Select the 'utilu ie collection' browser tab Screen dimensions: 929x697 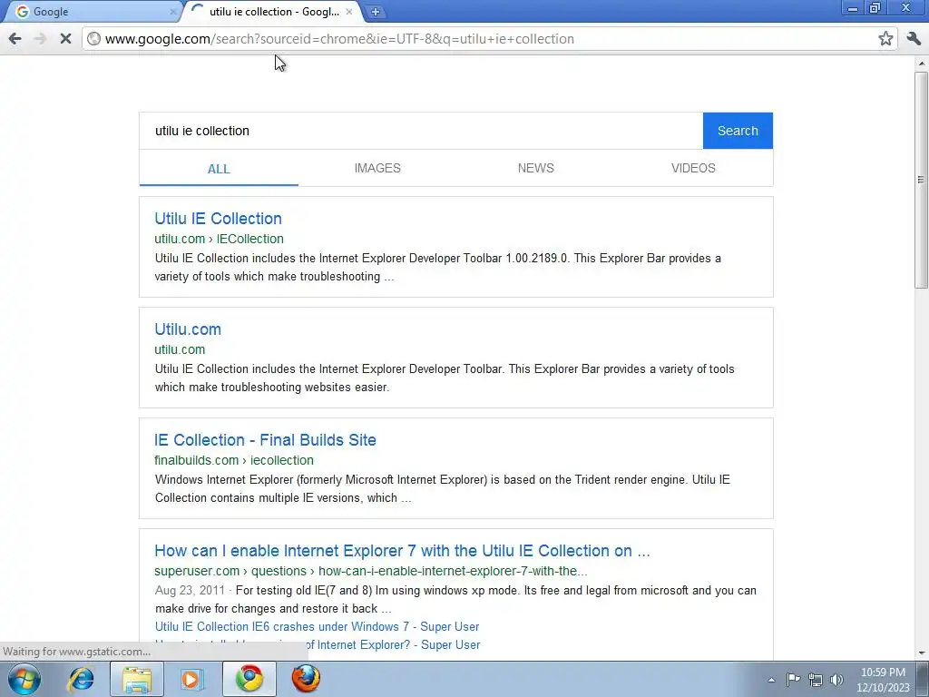(274, 11)
